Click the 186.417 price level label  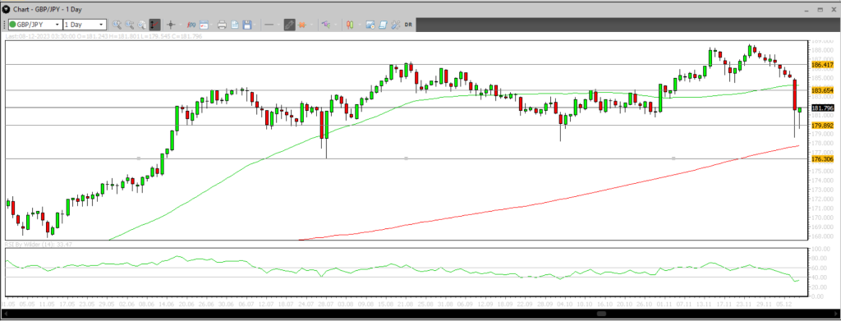[822, 64]
